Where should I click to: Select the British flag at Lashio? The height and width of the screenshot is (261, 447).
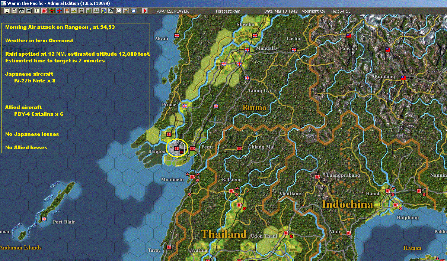(294, 49)
